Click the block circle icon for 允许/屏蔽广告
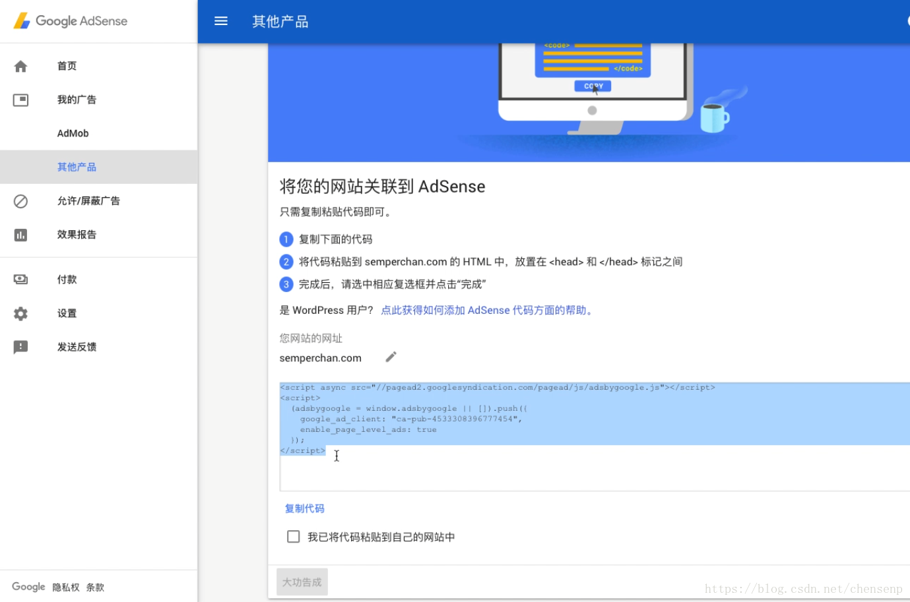Screen dimensions: 910x602 [x=20, y=201]
